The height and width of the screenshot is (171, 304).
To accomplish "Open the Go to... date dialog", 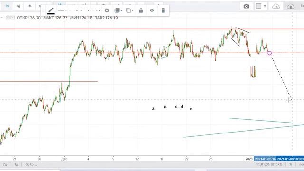I will (x=31, y=164).
